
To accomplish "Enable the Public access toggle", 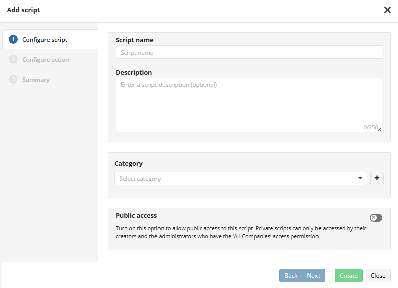I will [376, 217].
